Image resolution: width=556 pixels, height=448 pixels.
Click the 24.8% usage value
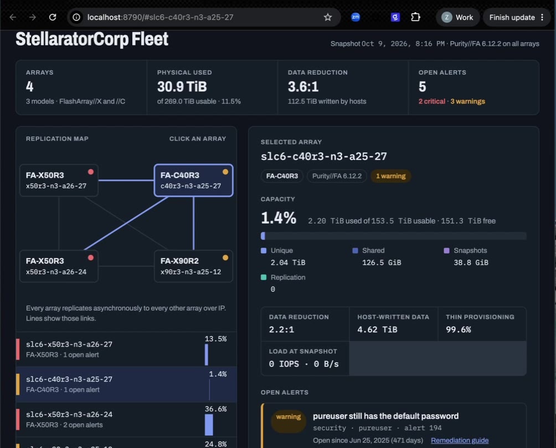pyautogui.click(x=215, y=444)
